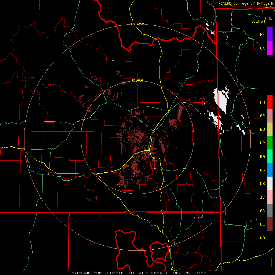
Task: Click the HYDROMETEOR CLASSIFICATION title text
Action: (107, 273)
